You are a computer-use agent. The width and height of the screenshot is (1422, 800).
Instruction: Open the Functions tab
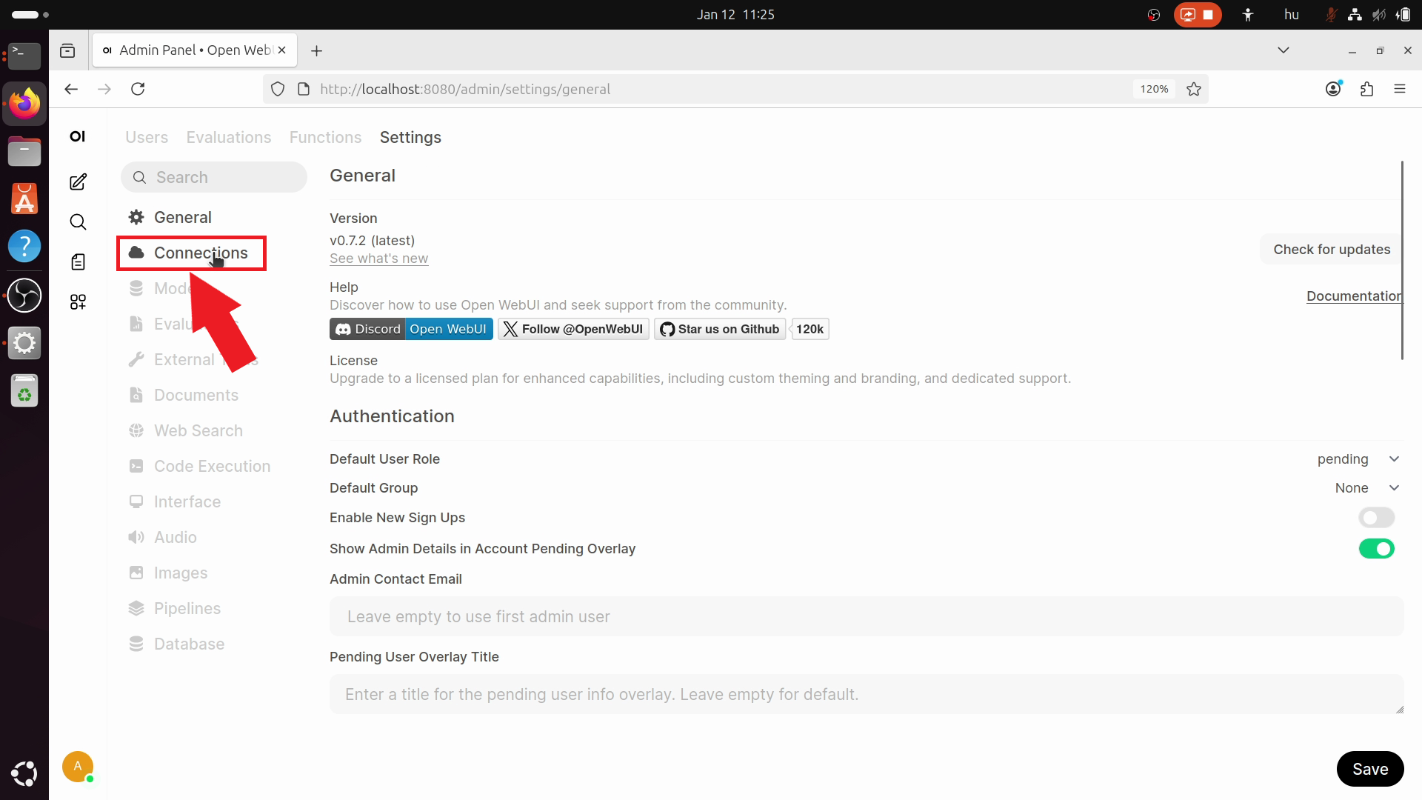coord(325,138)
